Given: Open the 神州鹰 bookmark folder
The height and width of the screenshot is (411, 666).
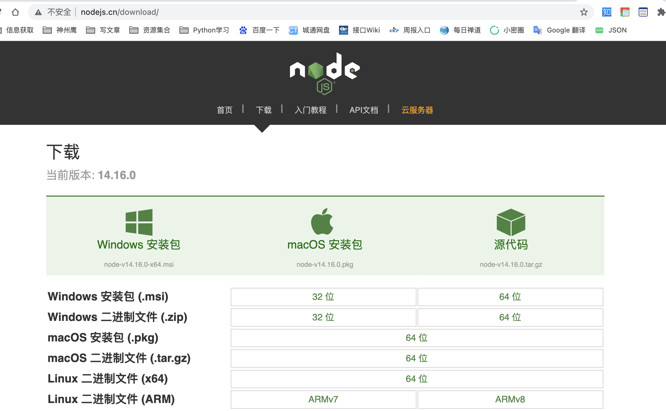Looking at the screenshot, I should tap(60, 30).
